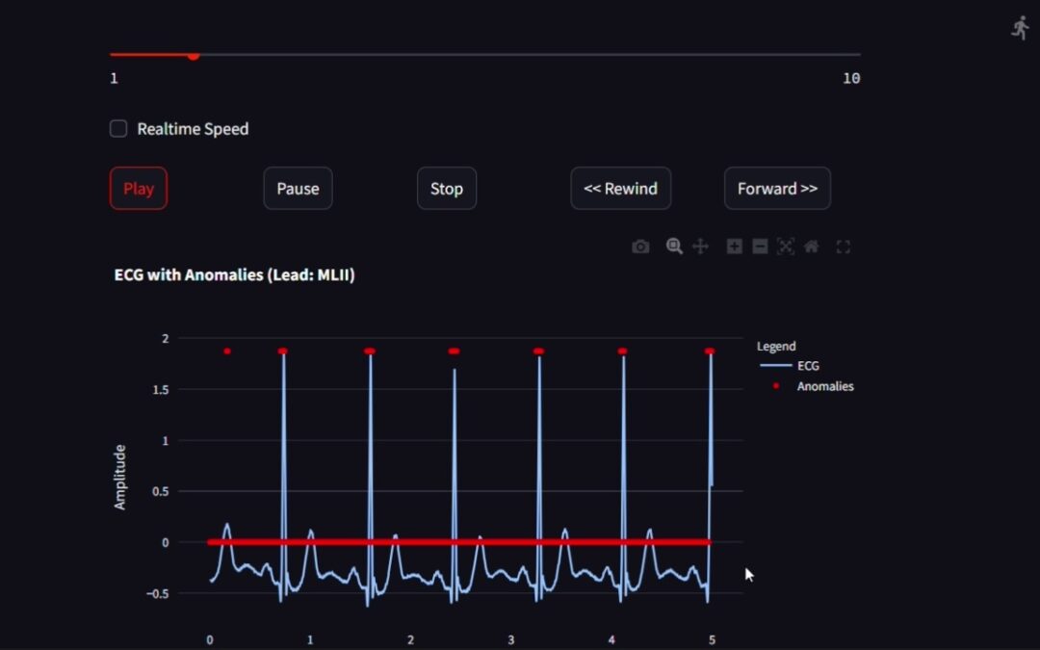This screenshot has height=650, width=1040.
Task: Zoom out on the ECG plot
Action: (760, 247)
